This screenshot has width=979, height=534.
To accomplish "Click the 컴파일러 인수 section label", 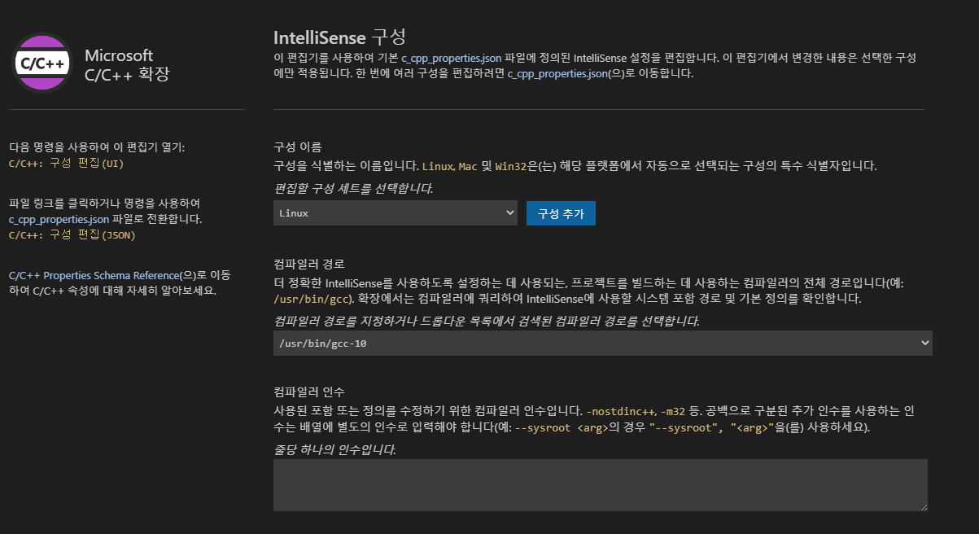I will pyautogui.click(x=309, y=391).
